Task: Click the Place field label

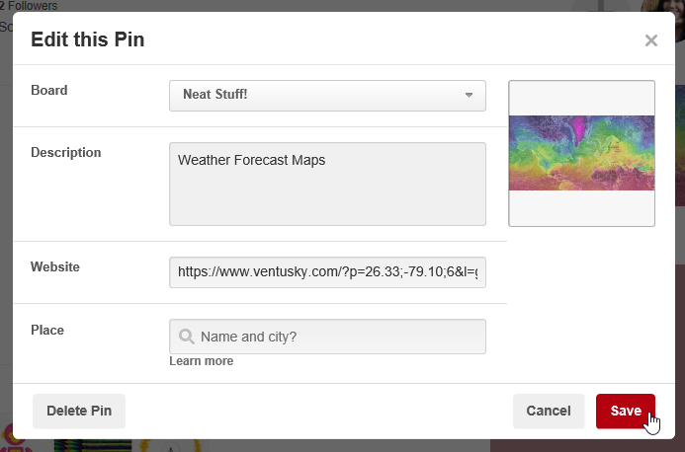Action: click(47, 331)
